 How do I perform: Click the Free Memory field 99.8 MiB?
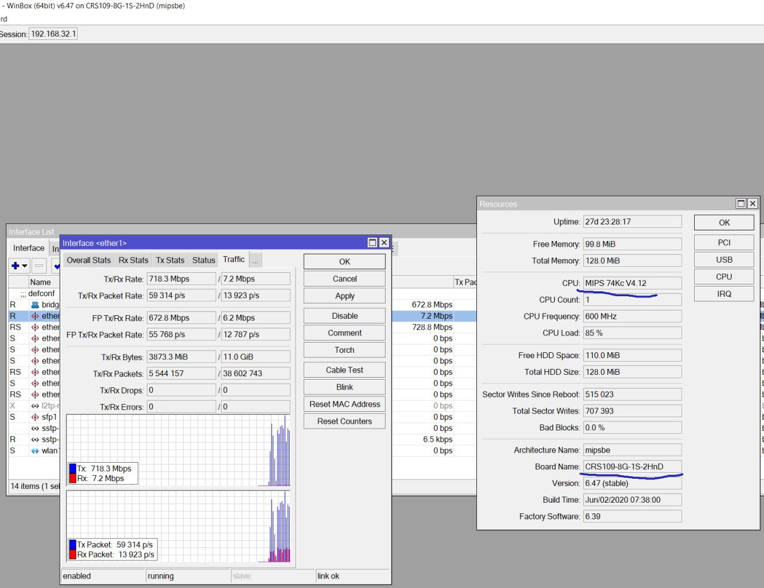(x=633, y=244)
